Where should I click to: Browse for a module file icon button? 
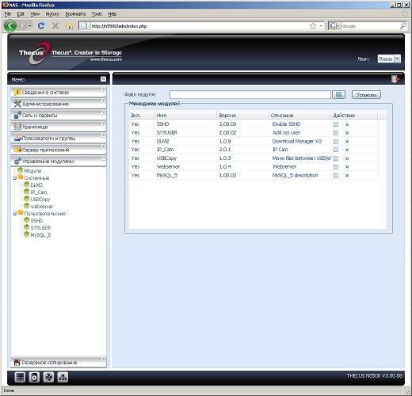[x=338, y=94]
